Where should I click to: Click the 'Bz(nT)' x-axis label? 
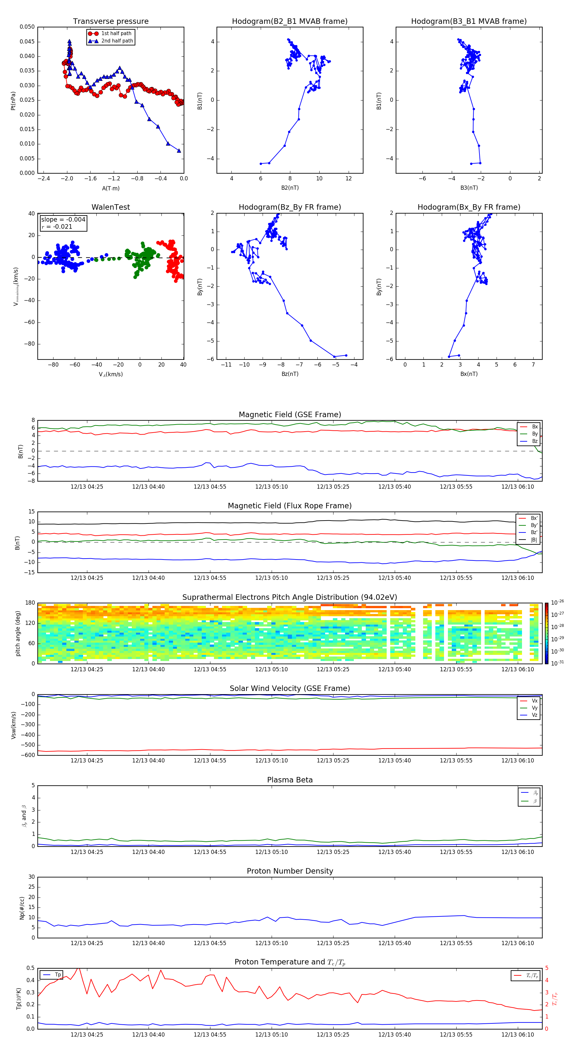(x=290, y=374)
